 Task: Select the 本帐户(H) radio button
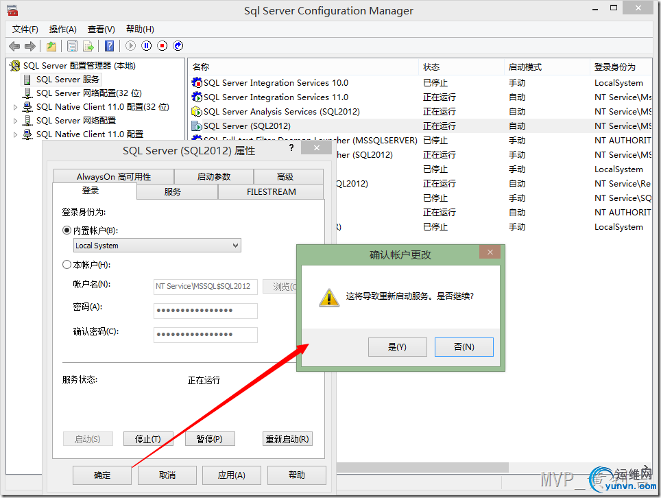coord(67,264)
